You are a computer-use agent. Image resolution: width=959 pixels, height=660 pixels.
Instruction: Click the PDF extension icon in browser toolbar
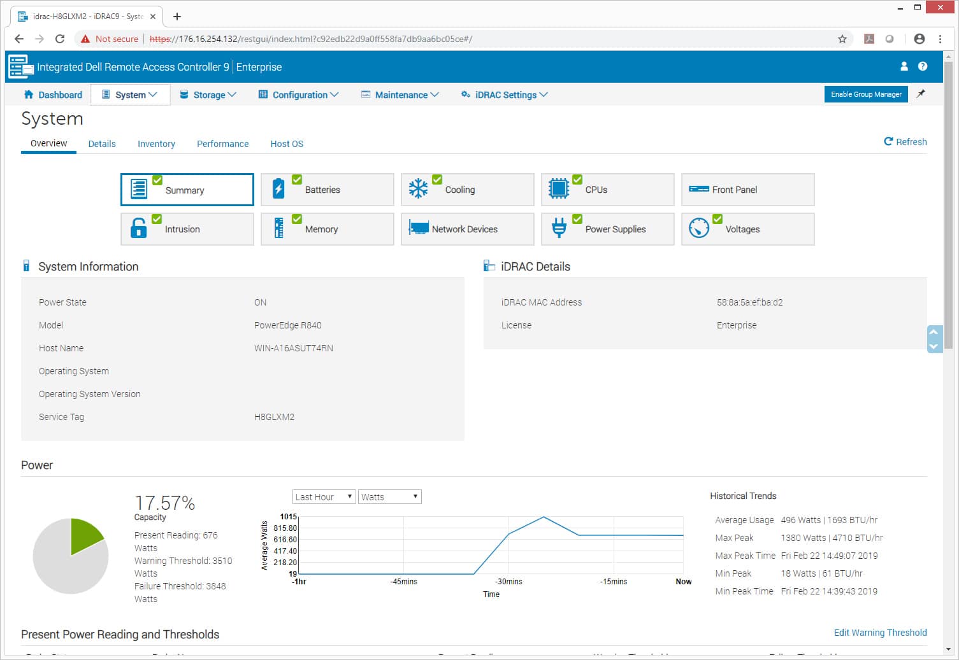point(869,39)
